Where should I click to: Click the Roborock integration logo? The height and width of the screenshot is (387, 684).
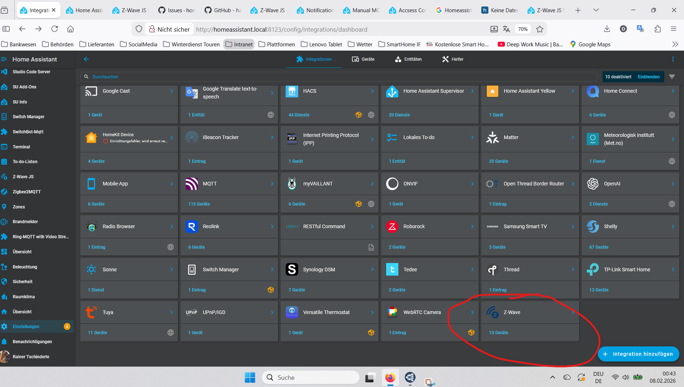392,226
